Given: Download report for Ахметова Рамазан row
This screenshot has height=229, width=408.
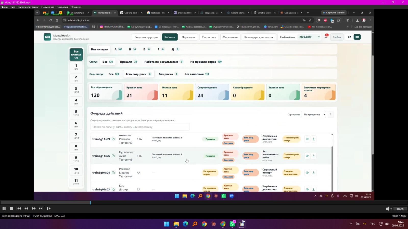Looking at the screenshot, I should pos(313,139).
